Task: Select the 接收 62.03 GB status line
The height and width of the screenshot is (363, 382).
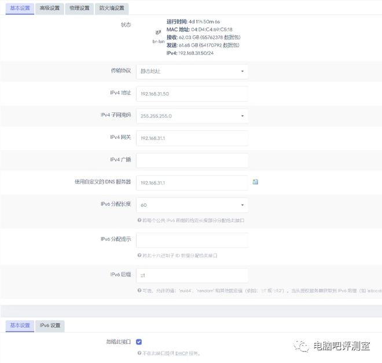Action: coord(203,37)
